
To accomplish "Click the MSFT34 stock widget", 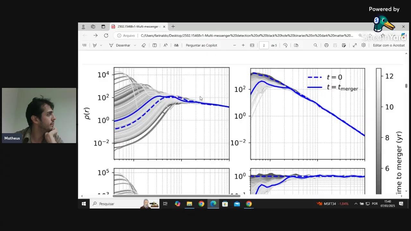I will (x=332, y=204).
